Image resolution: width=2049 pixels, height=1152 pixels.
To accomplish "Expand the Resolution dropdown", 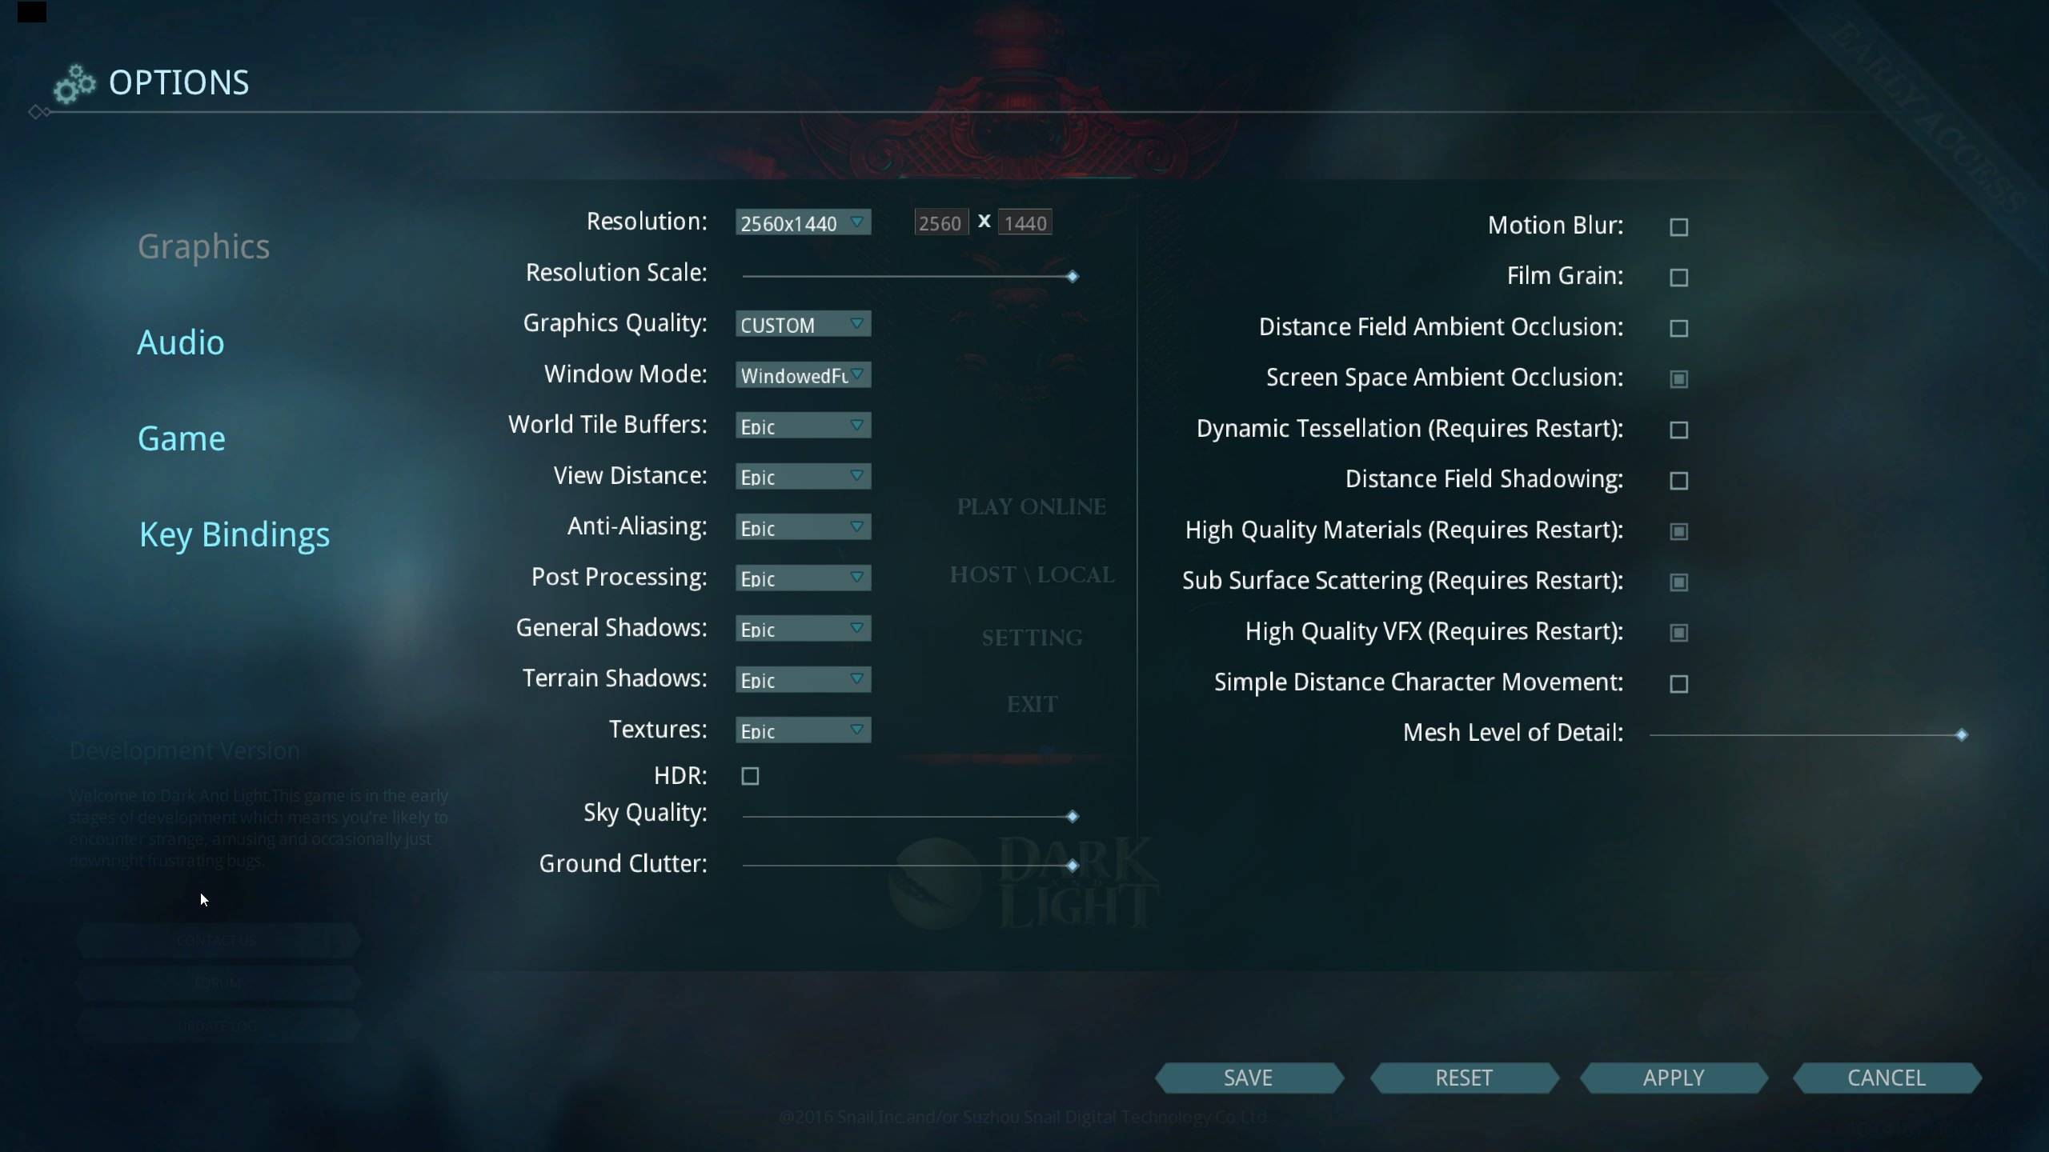I will coord(800,222).
